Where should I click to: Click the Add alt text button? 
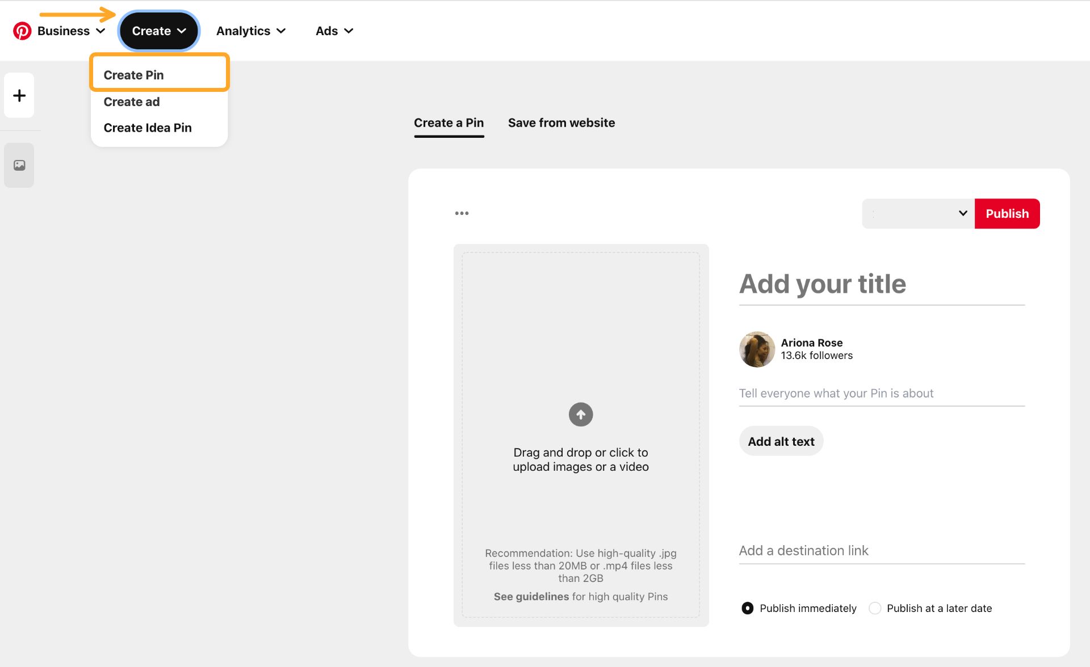781,441
